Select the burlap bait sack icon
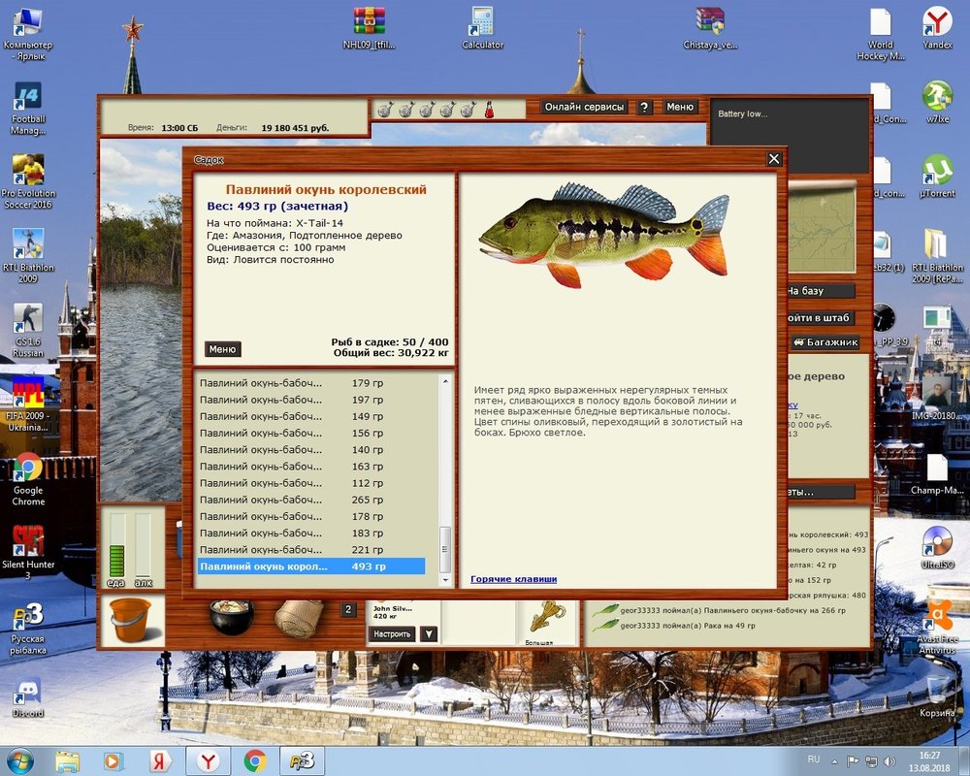 pyautogui.click(x=300, y=618)
